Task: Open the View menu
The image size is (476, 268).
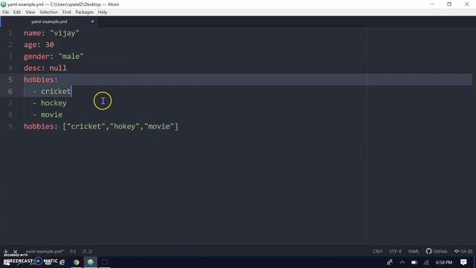Action: pos(30,12)
